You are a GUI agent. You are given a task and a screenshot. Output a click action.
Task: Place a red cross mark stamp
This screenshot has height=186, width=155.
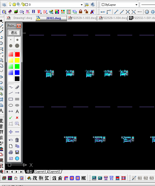(x=17, y=118)
